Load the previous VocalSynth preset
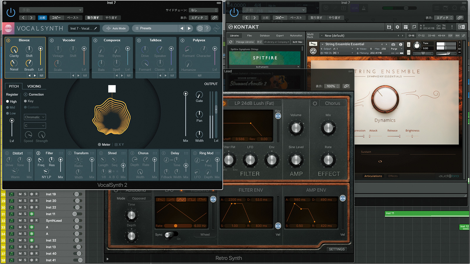470x264 pixels. pos(182,28)
